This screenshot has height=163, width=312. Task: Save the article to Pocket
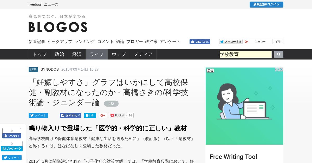118,115
